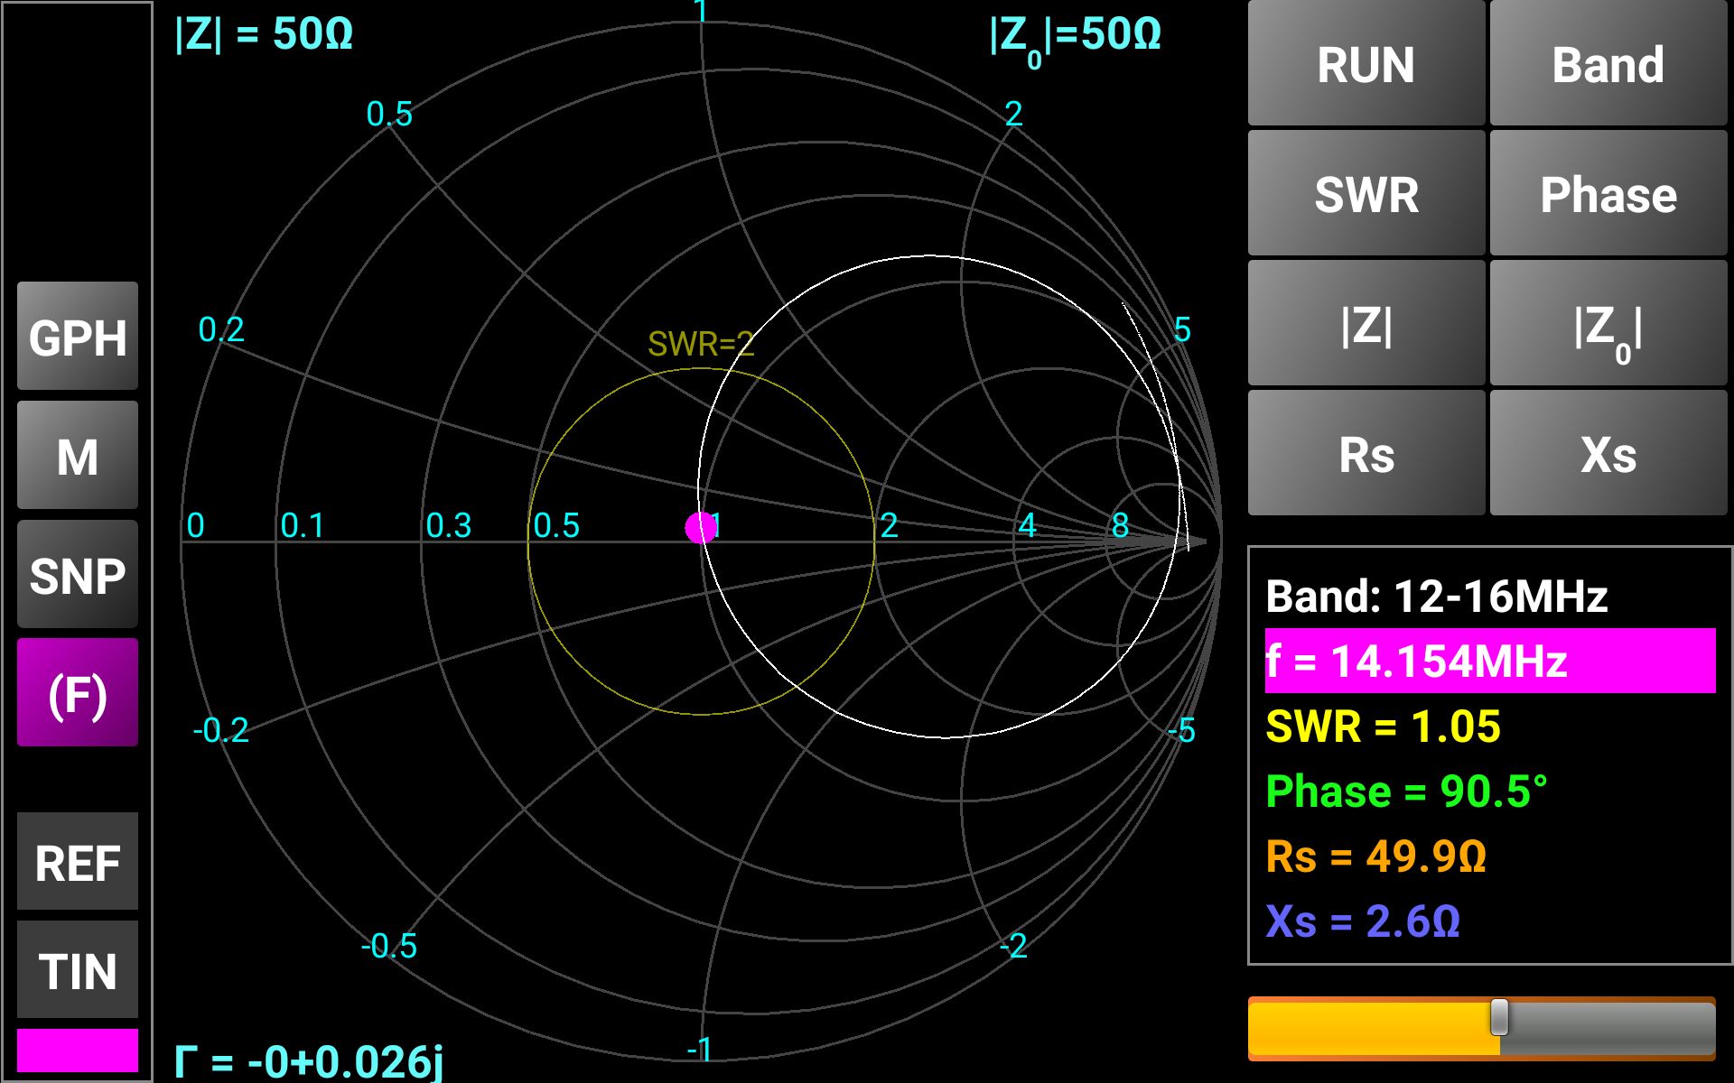
Task: Choose the Phase display mode
Action: [x=1608, y=194]
